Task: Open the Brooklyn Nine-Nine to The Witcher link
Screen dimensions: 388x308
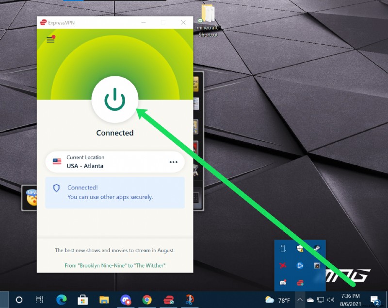Action: (x=115, y=265)
